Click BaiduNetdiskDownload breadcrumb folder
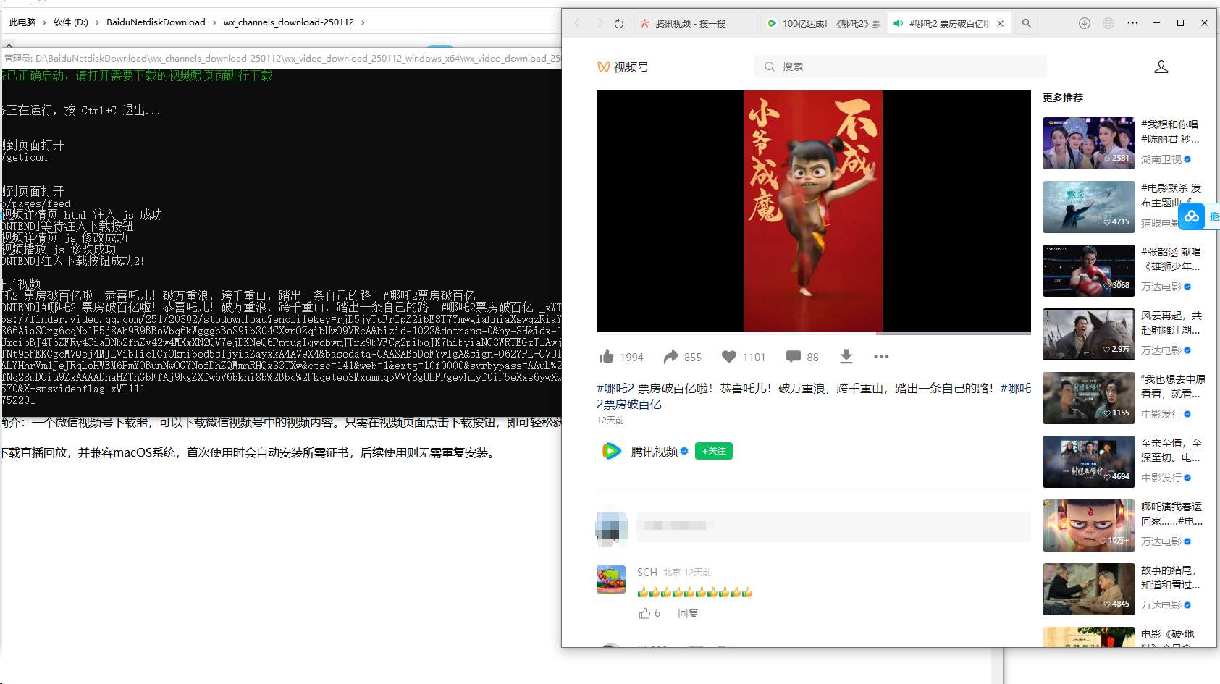1220x684 pixels. [x=156, y=22]
